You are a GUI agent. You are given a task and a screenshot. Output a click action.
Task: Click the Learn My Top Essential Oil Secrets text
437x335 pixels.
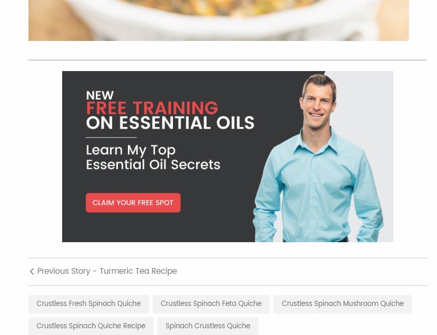[153, 157]
